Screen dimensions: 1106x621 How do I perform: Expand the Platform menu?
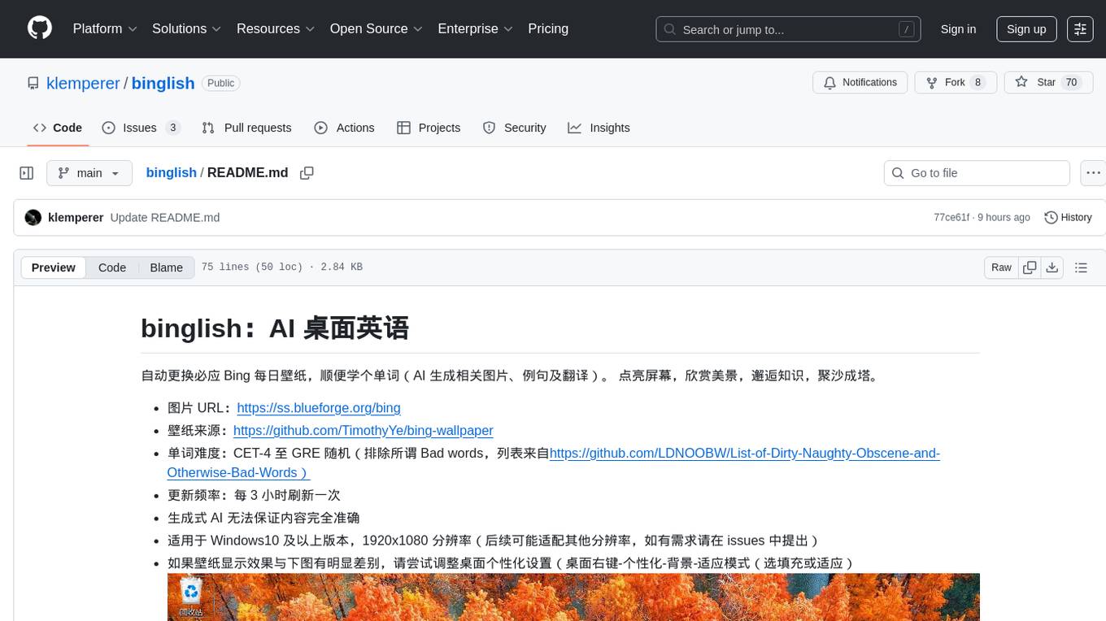[x=105, y=28]
